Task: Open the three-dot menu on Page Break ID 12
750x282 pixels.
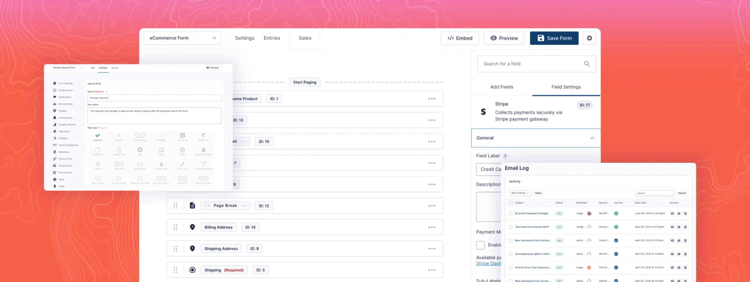Action: tap(432, 206)
